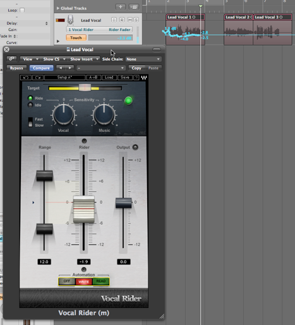Click the Paste button
Screen dimensions: 295x325
point(154,68)
